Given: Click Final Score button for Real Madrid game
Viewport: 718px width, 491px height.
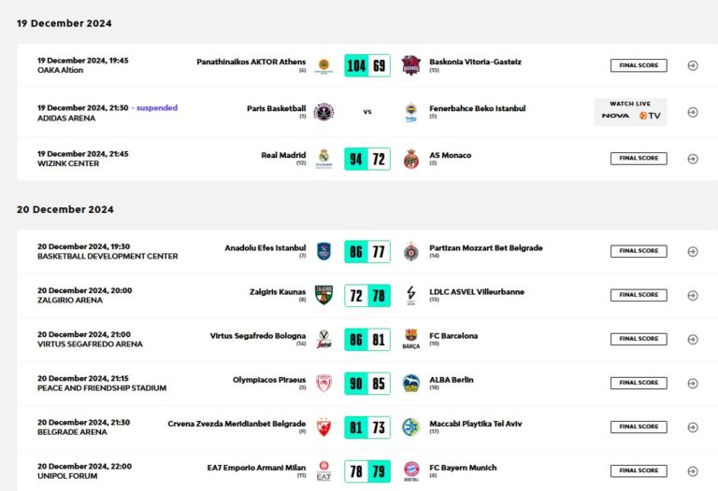Looking at the screenshot, I should pyautogui.click(x=639, y=158).
